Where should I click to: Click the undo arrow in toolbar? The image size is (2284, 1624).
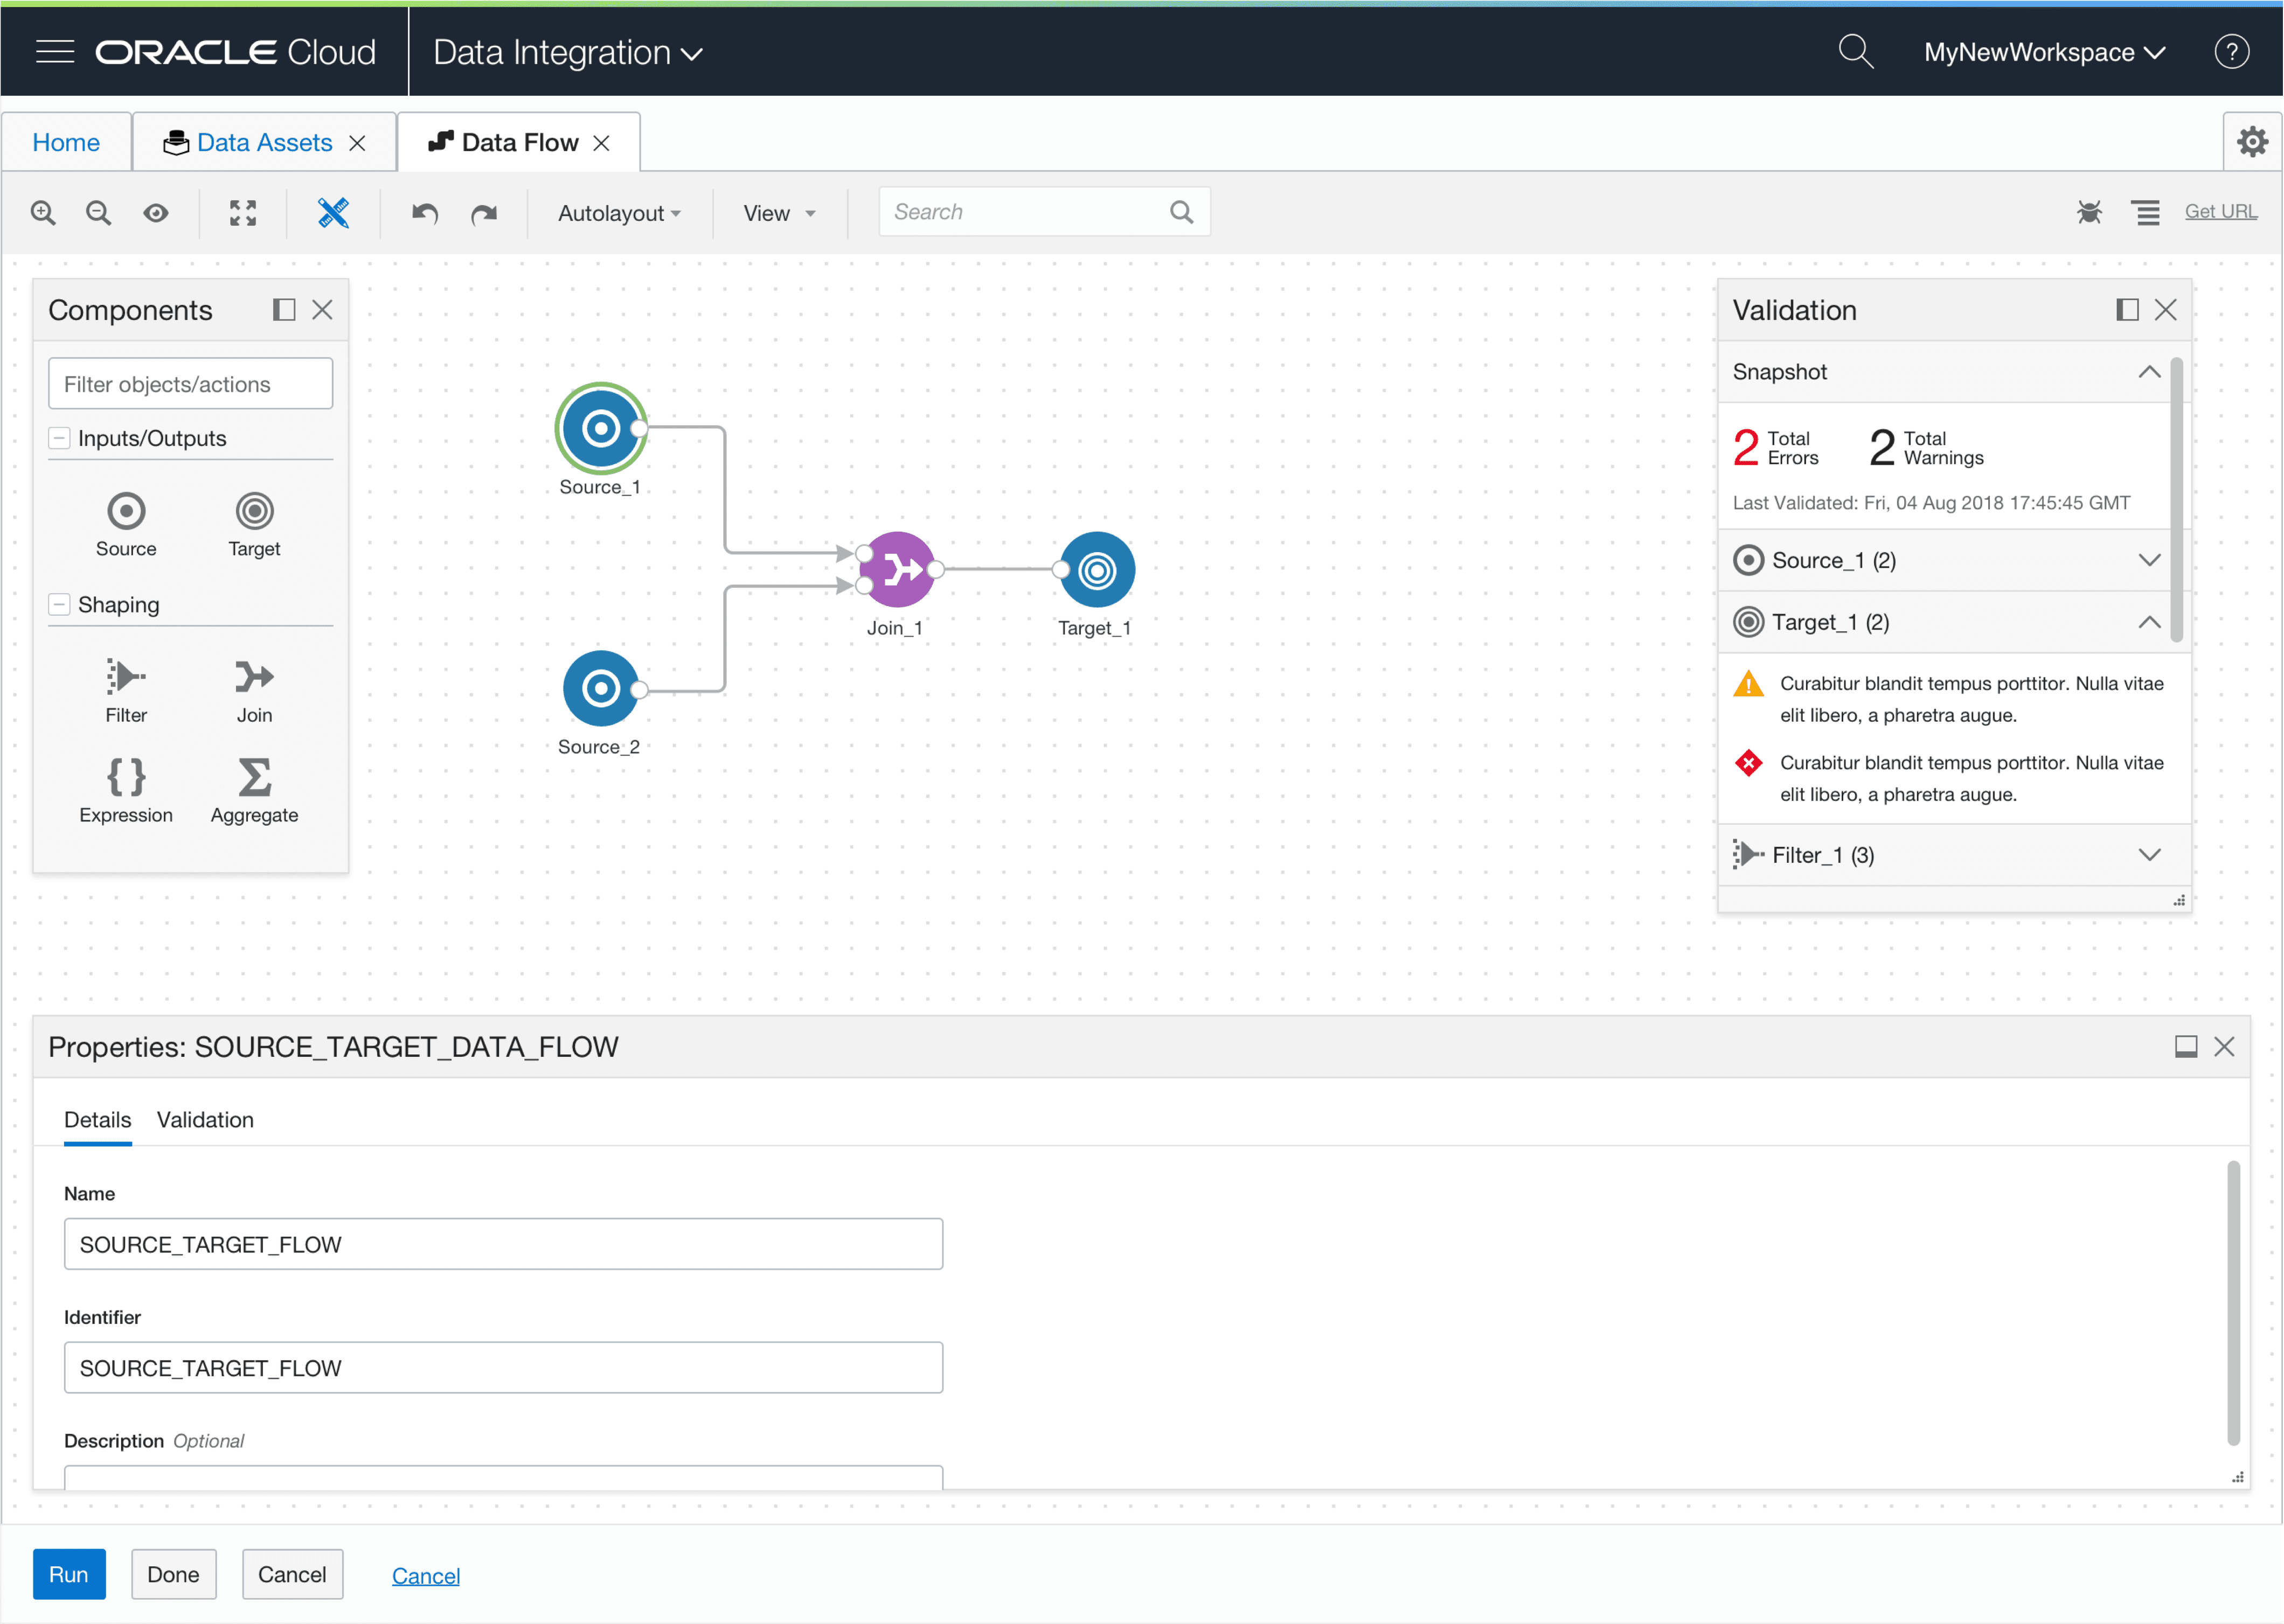point(425,212)
